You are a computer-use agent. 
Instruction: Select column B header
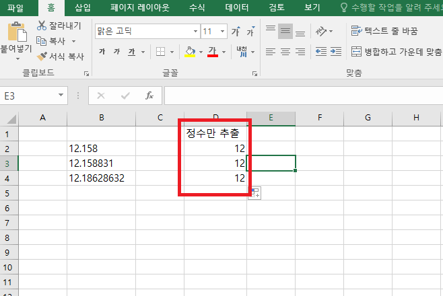pos(102,118)
